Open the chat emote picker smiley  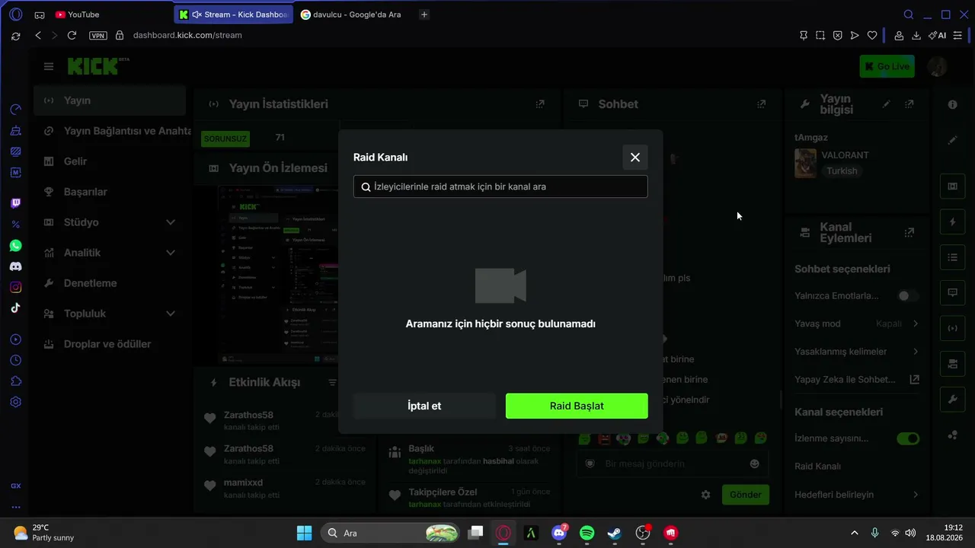755,464
